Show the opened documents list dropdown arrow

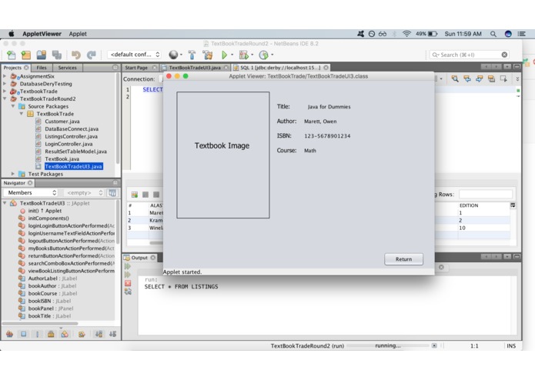click(x=507, y=67)
